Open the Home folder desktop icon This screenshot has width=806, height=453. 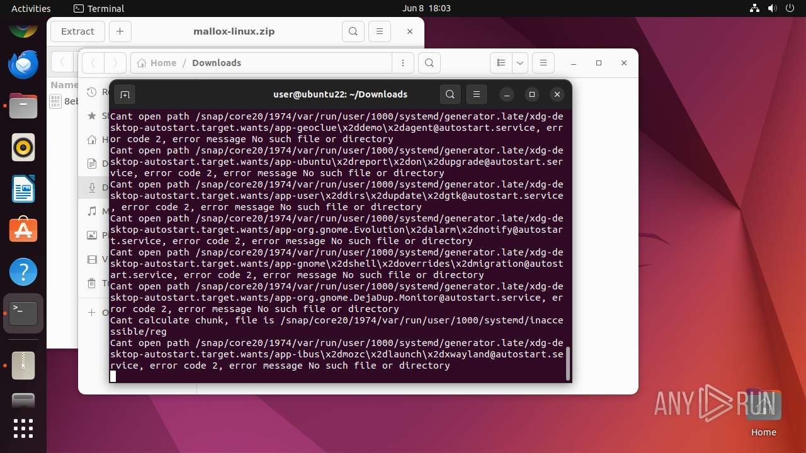[x=763, y=413]
